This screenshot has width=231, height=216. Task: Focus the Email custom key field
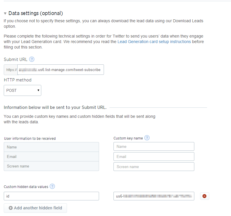pyautogui.click(x=154, y=157)
